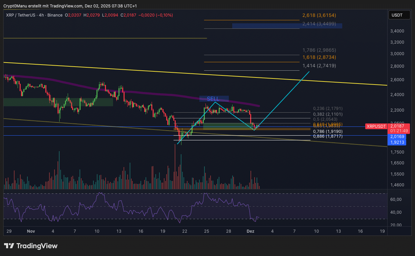415x256 pixels.
Task: Select the blue SELL label on chart
Action: (213, 99)
